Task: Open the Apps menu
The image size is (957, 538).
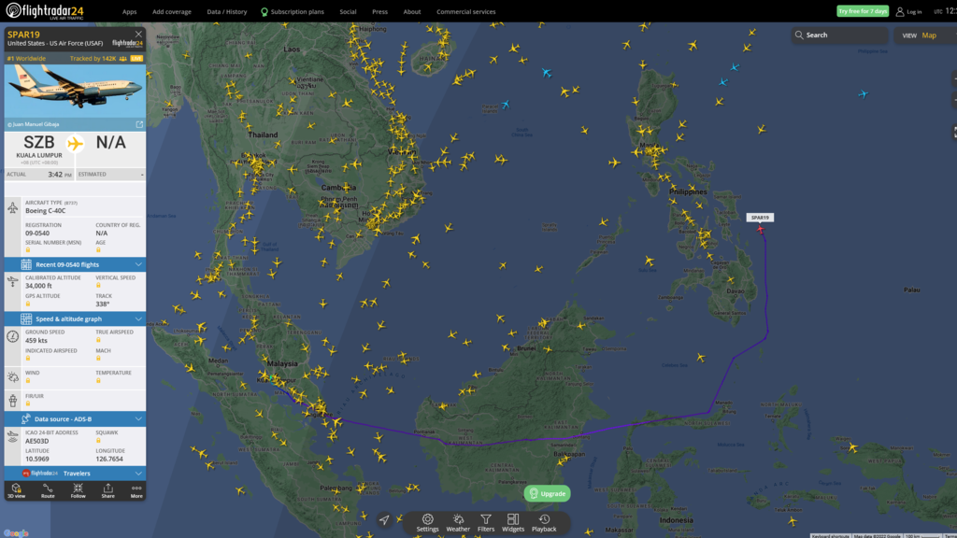Action: click(129, 11)
